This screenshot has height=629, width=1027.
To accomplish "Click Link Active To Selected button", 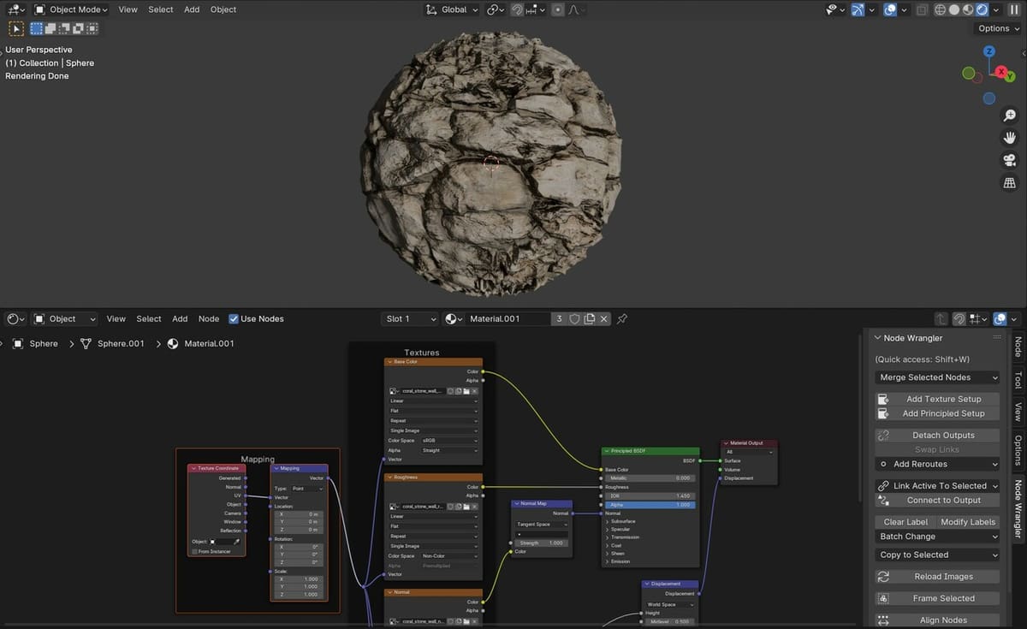I will click(x=937, y=486).
